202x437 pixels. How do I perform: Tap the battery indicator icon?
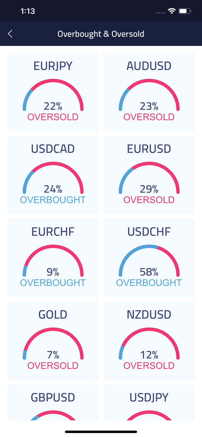[185, 11]
